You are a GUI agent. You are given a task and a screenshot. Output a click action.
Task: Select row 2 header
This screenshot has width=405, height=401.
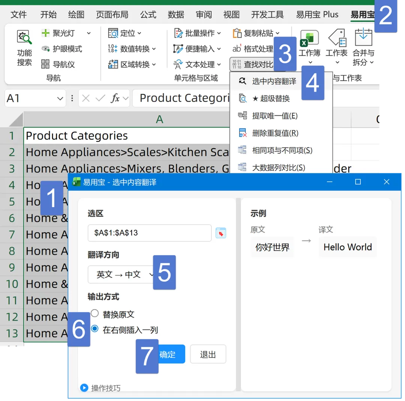12,152
